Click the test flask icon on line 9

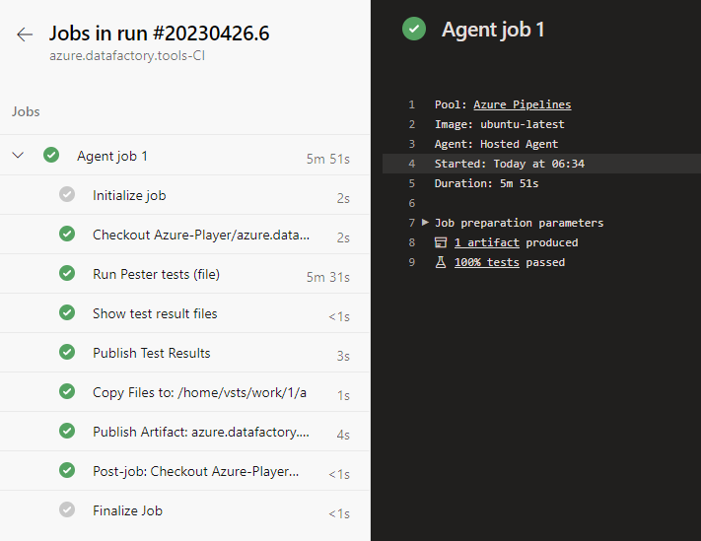pos(441,262)
